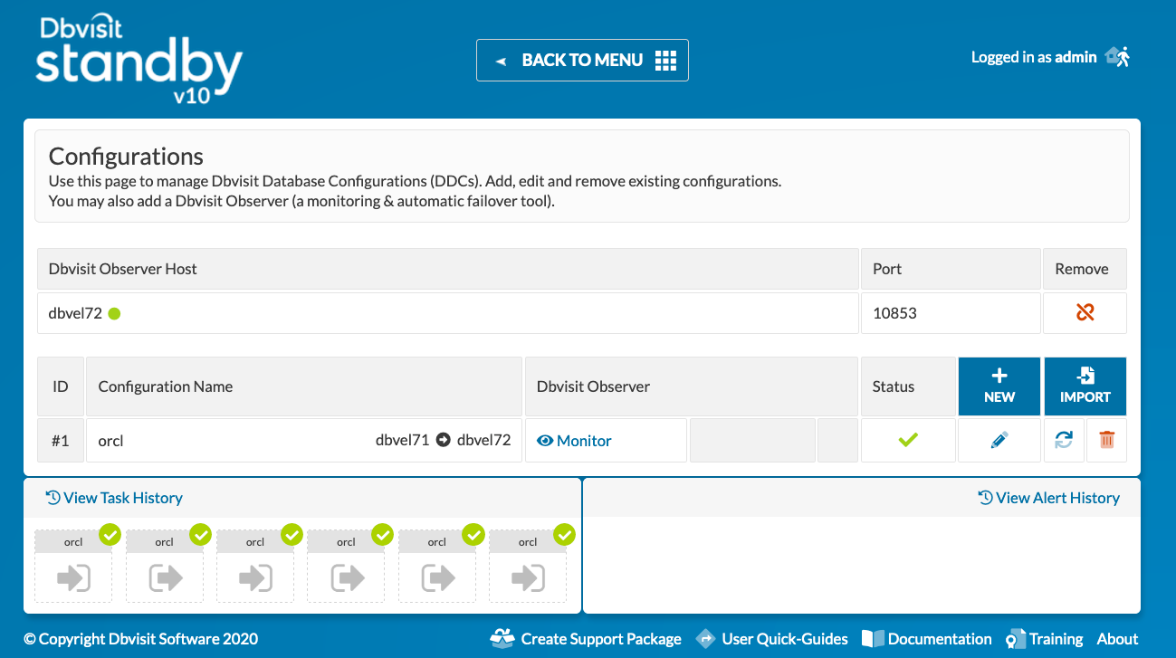Click the 'Logged in as admin' text
This screenshot has height=658, width=1176.
pos(1034,57)
